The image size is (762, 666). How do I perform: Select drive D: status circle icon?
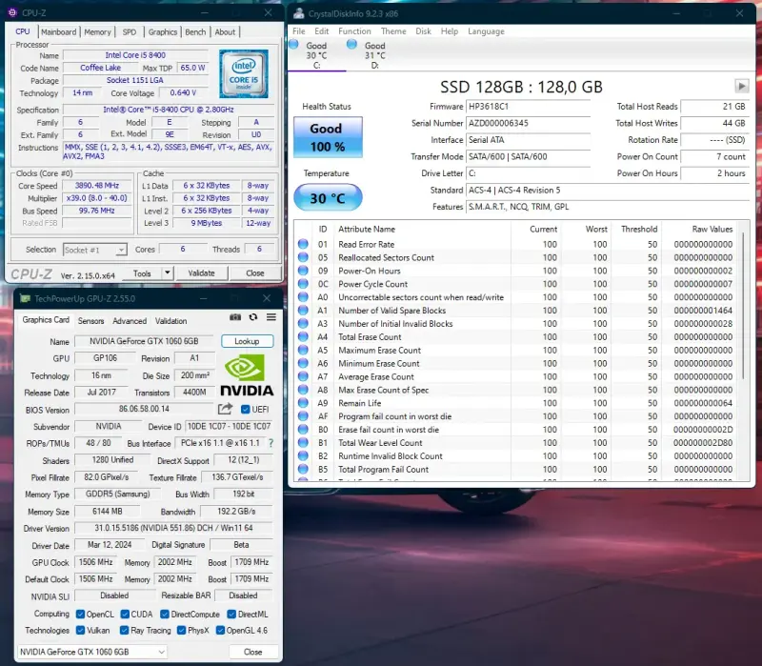point(351,44)
